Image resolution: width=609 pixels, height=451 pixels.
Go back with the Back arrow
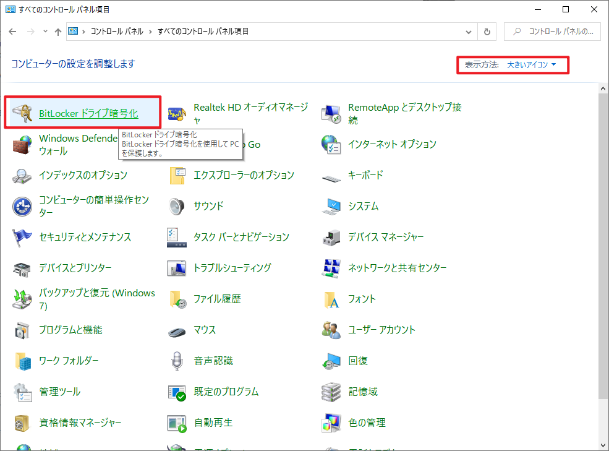click(x=12, y=32)
